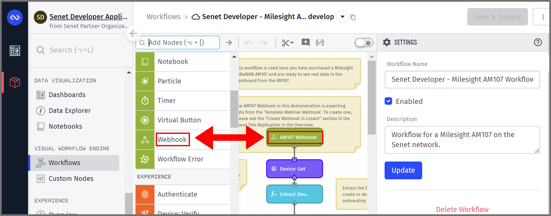Click the SD application avatar

(x=40, y=17)
